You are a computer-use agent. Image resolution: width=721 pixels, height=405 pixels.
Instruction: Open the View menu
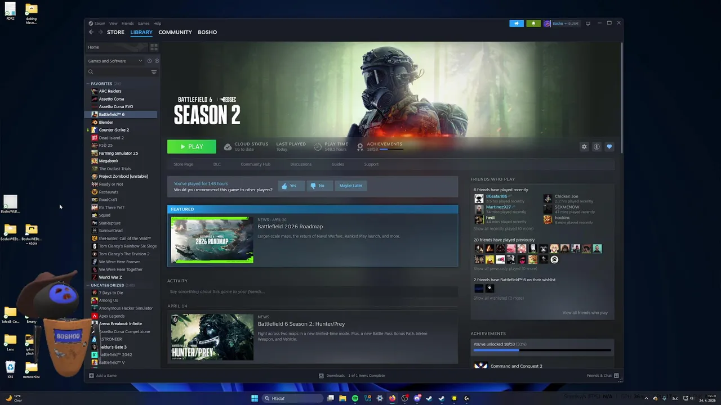click(113, 24)
